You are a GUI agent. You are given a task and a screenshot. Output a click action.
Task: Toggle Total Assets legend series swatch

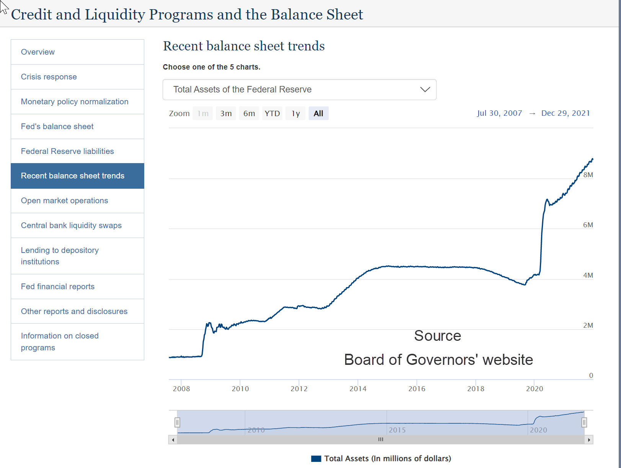(316, 459)
